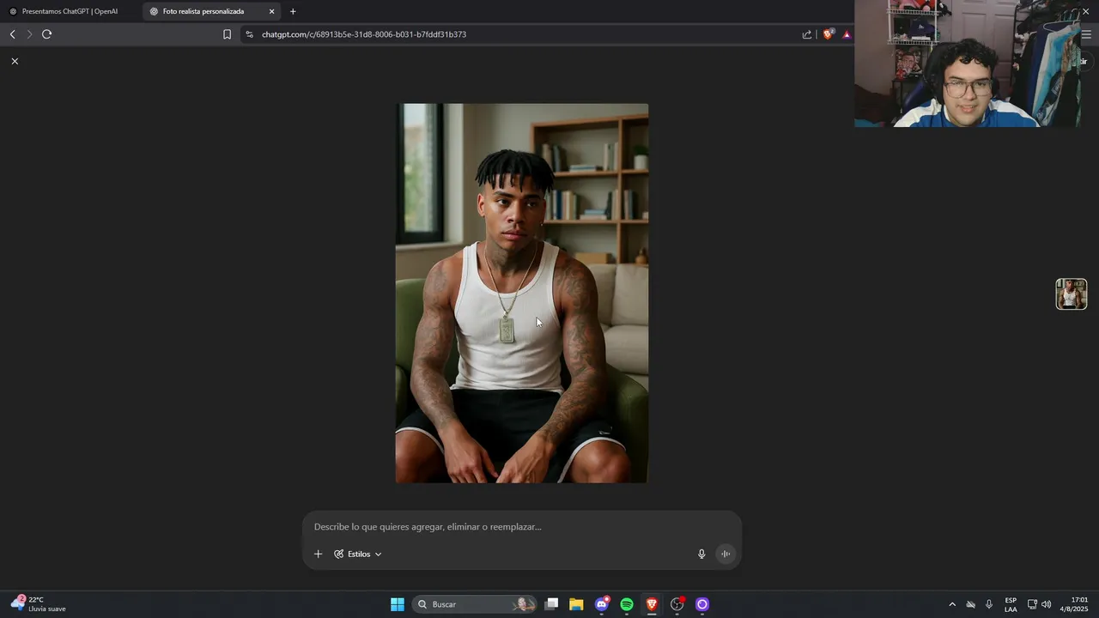Screen dimensions: 1099x618
Task: Click the edit description prompt field
Action: [521, 526]
